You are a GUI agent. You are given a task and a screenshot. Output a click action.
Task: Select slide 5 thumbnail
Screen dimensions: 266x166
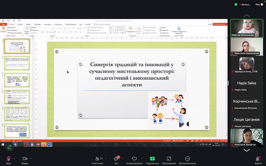coord(17,114)
